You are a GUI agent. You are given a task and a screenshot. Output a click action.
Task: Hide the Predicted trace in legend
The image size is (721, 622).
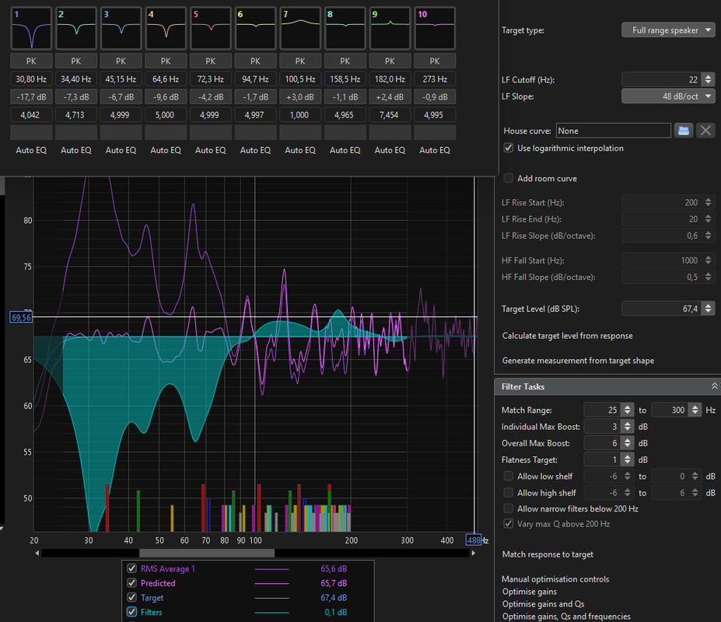(x=132, y=583)
